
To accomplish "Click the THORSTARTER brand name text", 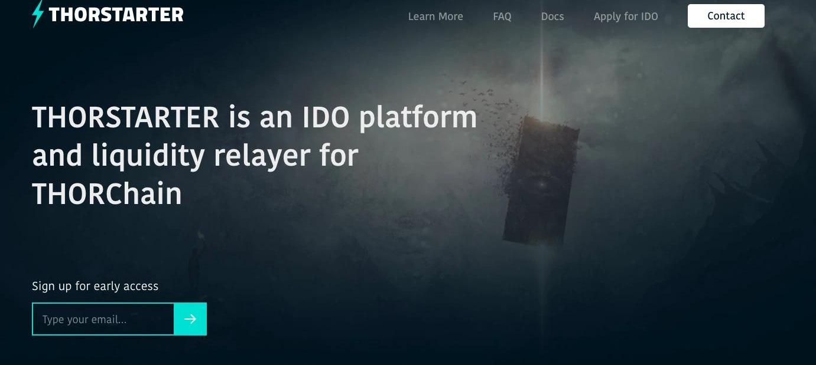I will click(x=116, y=15).
